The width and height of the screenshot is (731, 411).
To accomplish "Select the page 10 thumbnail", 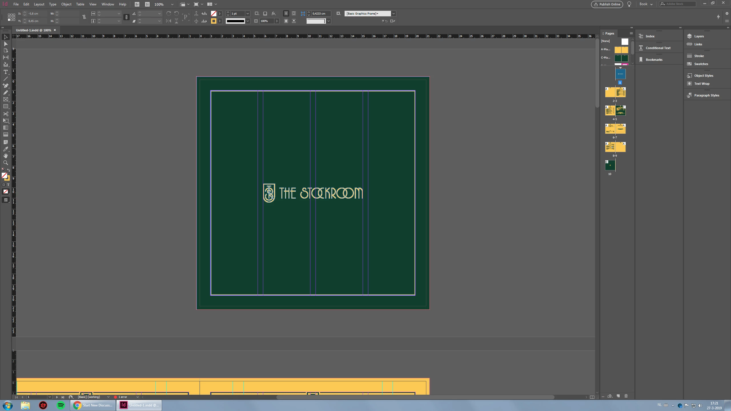I will click(x=610, y=165).
